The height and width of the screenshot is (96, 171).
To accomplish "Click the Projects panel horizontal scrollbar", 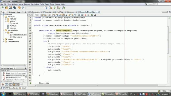I will click(14, 65).
